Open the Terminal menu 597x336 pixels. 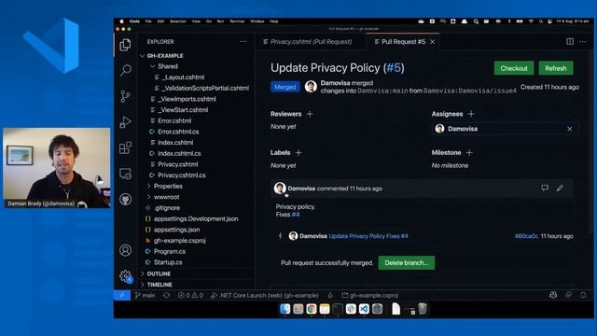pos(237,21)
